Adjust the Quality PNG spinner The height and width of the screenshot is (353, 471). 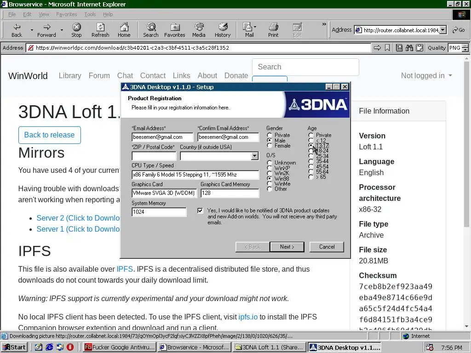coord(465,48)
